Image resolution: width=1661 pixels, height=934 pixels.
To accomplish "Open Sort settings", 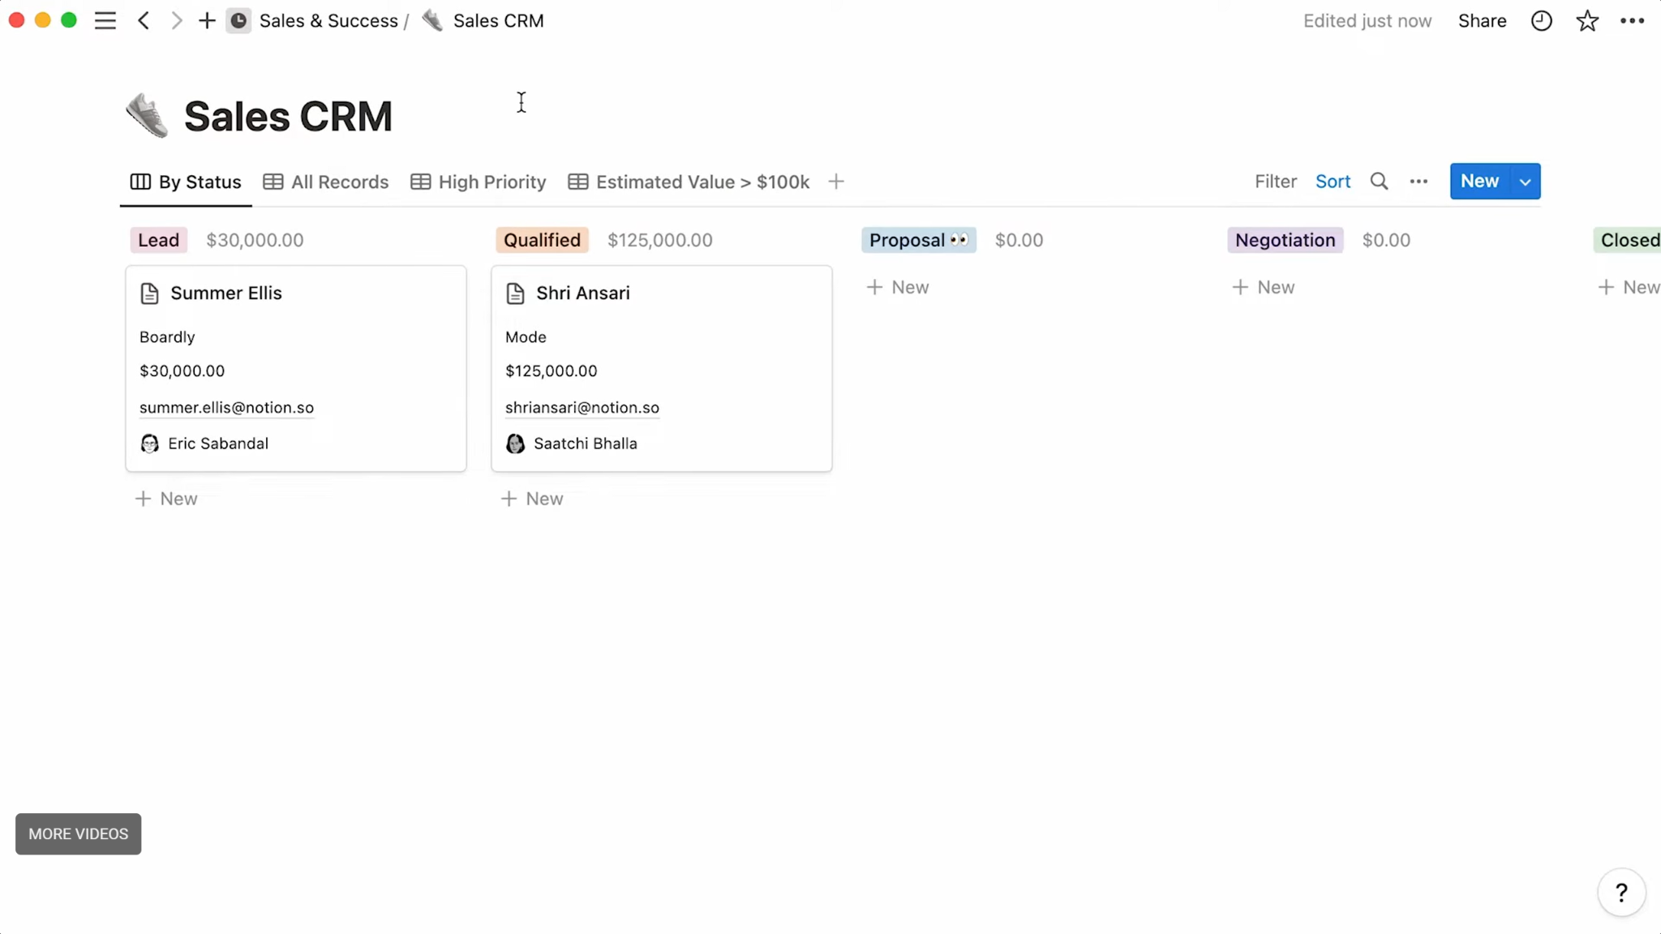I will pyautogui.click(x=1333, y=182).
